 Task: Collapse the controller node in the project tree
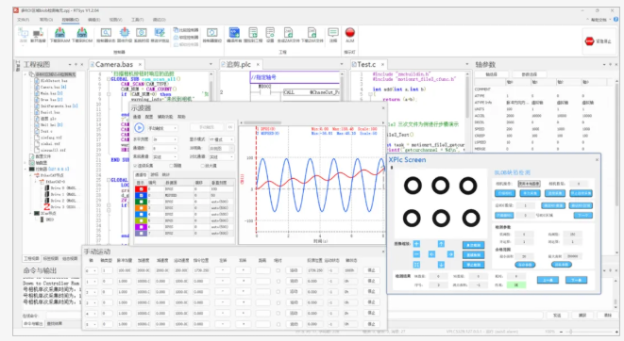[26, 169]
